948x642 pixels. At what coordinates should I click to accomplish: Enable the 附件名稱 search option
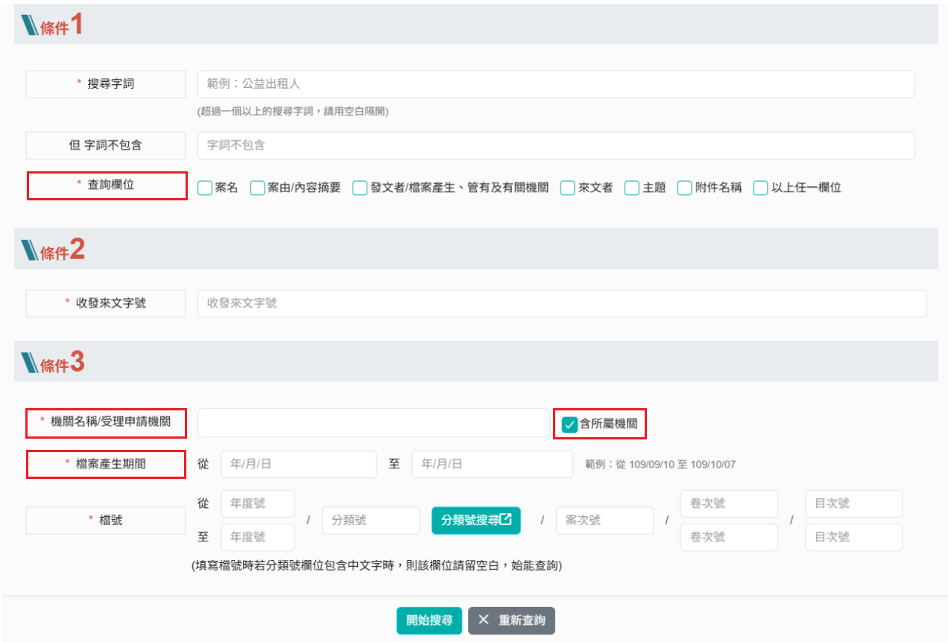(x=684, y=188)
